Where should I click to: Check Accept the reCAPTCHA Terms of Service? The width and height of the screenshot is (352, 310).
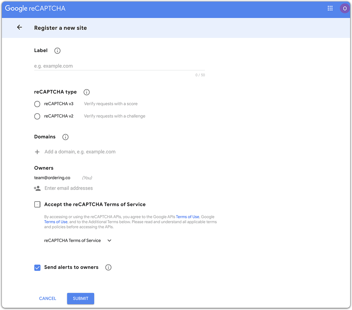pos(37,204)
